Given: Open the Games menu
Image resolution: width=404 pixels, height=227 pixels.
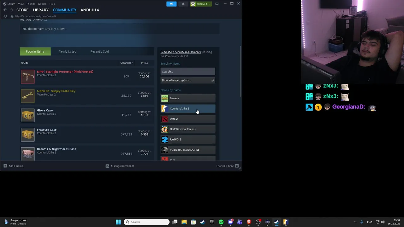Looking at the screenshot, I should click(x=42, y=4).
